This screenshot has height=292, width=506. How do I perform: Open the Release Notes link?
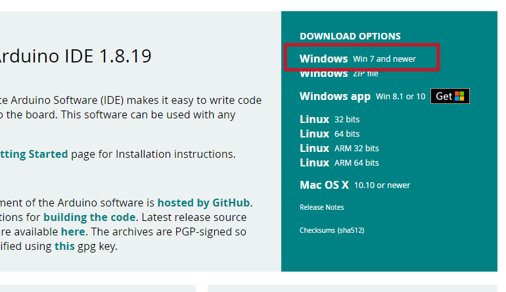point(321,207)
